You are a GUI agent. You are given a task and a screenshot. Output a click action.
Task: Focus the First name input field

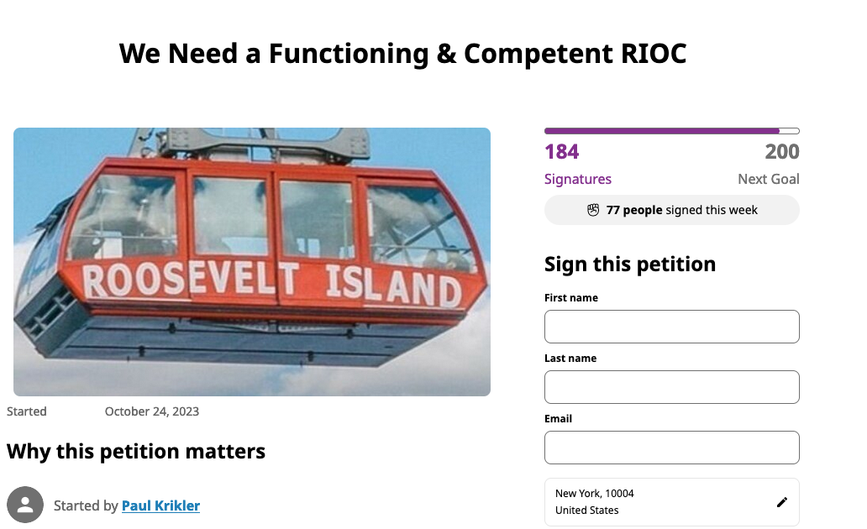pos(671,327)
